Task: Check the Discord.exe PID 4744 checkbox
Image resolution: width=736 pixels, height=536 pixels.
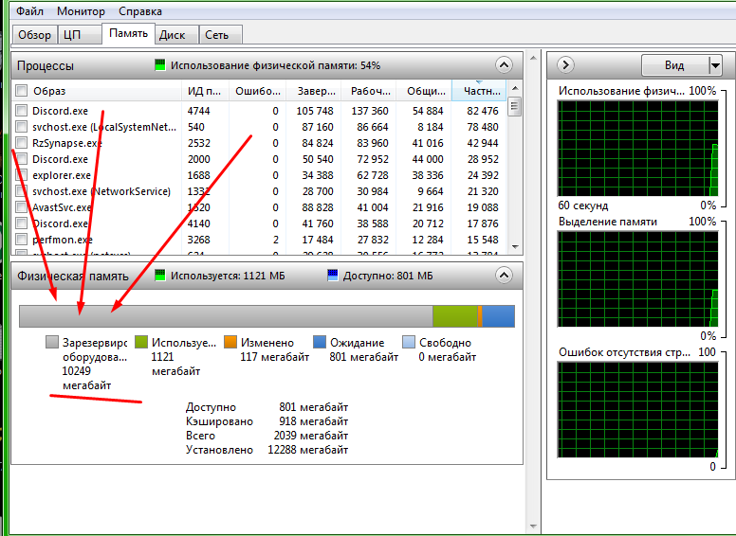Action: pos(21,111)
